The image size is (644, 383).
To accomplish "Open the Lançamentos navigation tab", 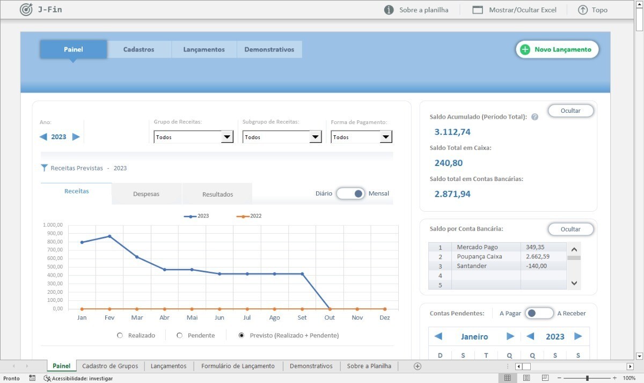I will pos(204,49).
